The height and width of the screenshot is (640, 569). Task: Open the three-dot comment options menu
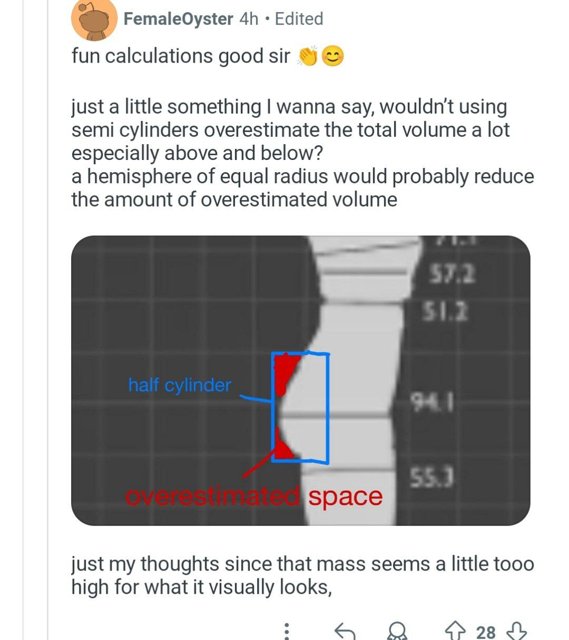click(287, 631)
